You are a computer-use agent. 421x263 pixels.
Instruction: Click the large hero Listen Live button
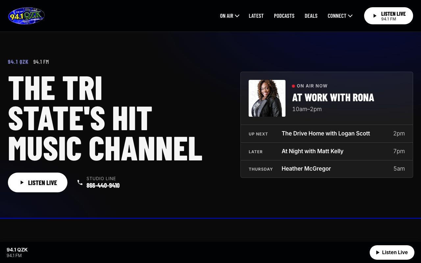point(37,182)
